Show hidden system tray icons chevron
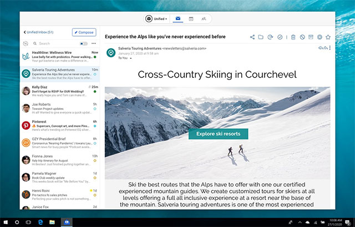The width and height of the screenshot is (355, 227). 300,223
